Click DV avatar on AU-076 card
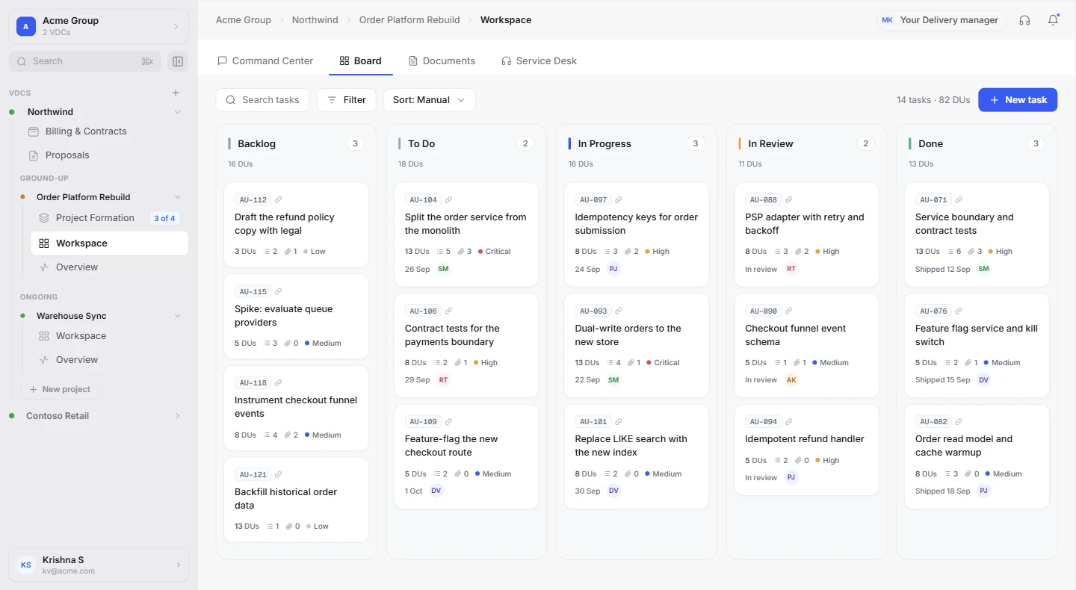Screen dimensions: 1076x590 click(x=984, y=380)
